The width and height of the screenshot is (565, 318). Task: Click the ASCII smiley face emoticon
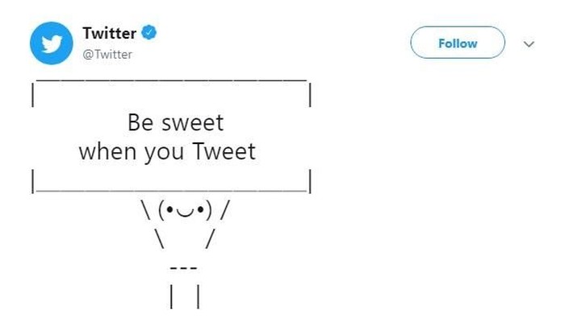(185, 211)
